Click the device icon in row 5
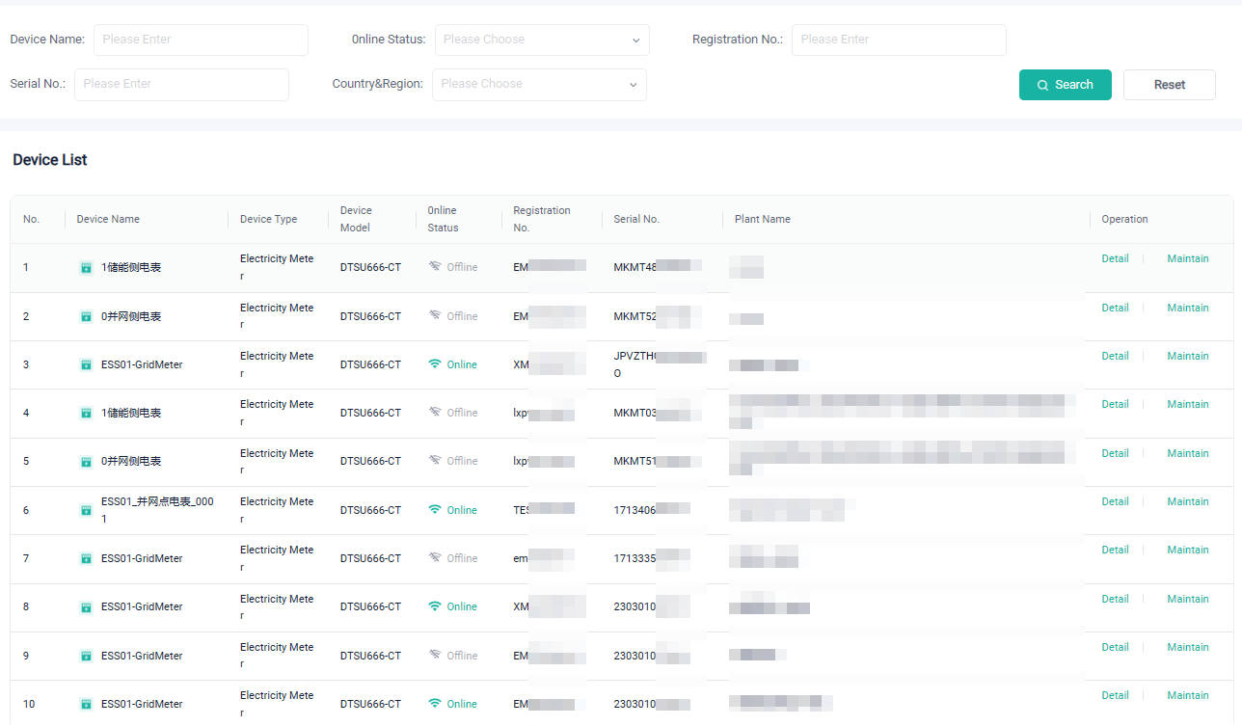The width and height of the screenshot is (1242, 726). [86, 462]
